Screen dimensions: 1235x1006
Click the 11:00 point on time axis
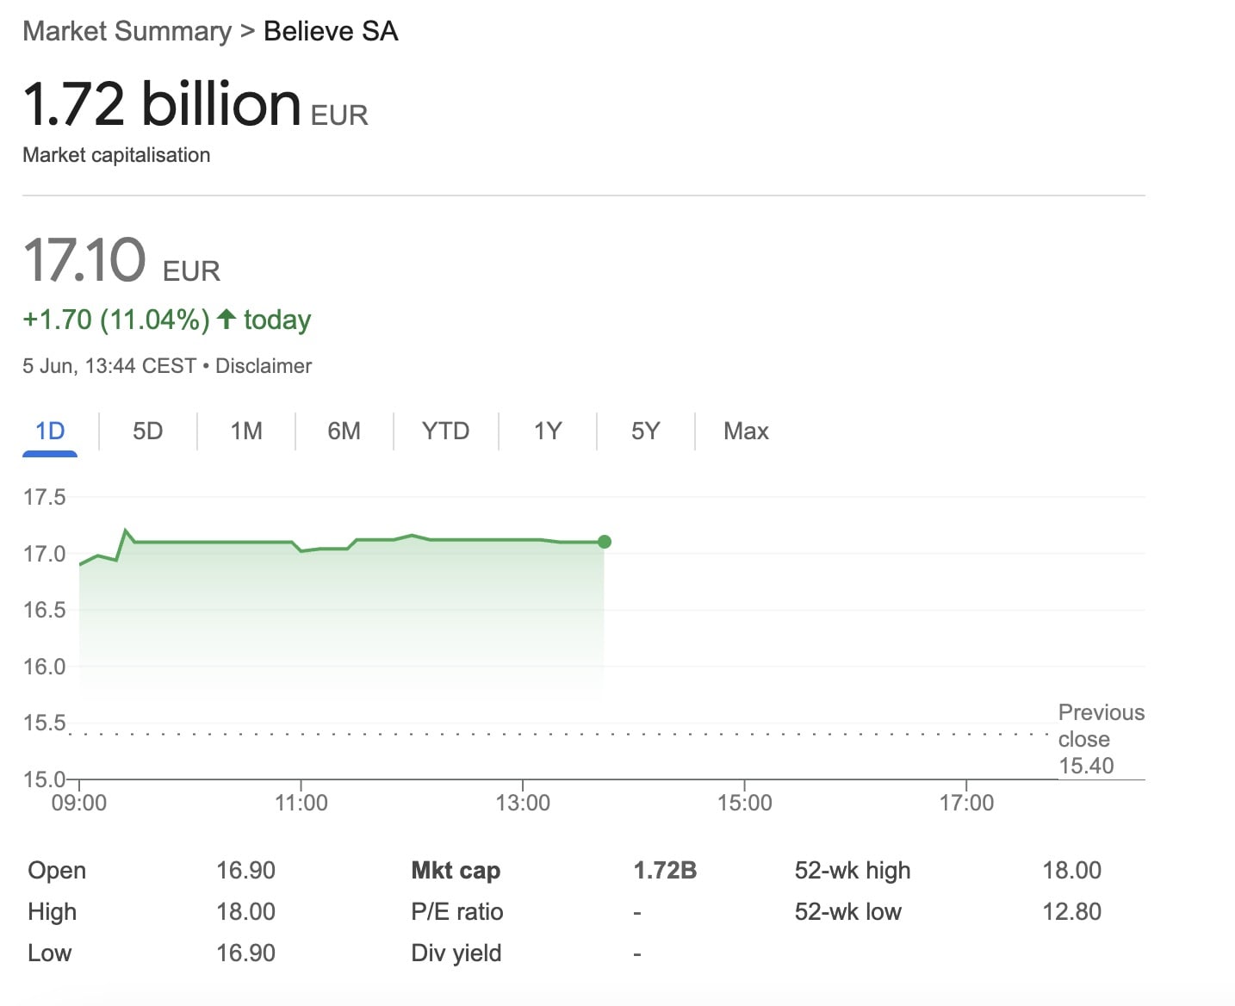301,803
